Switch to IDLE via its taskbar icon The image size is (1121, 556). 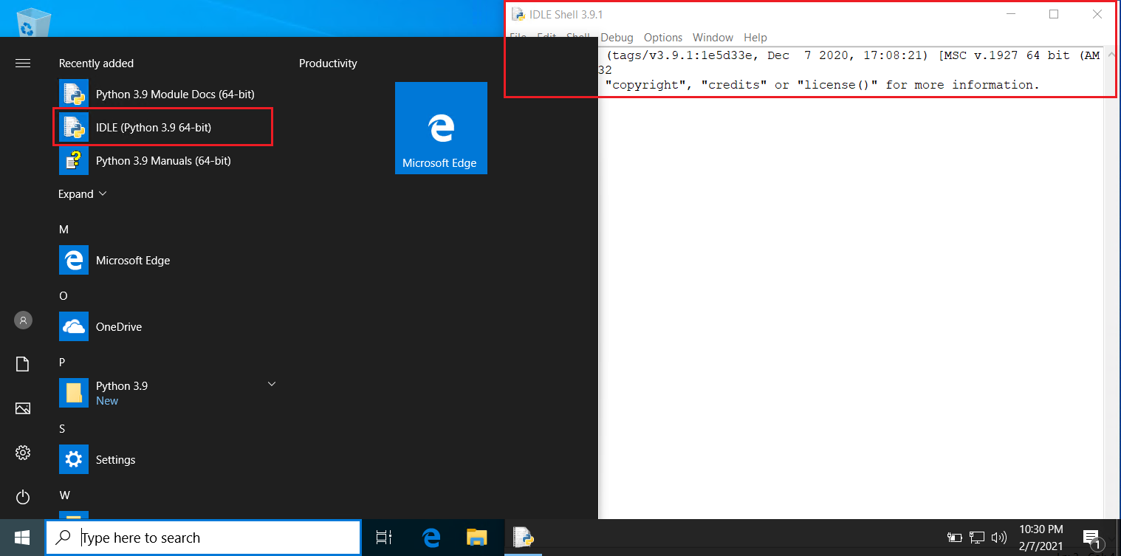tap(524, 538)
